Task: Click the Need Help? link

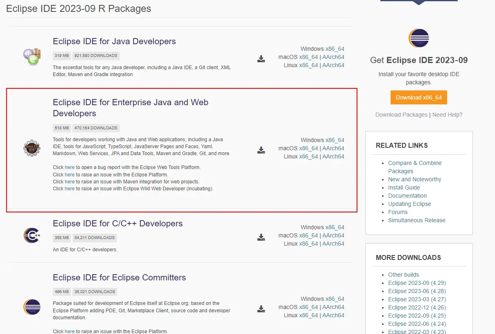Action: 447,115
